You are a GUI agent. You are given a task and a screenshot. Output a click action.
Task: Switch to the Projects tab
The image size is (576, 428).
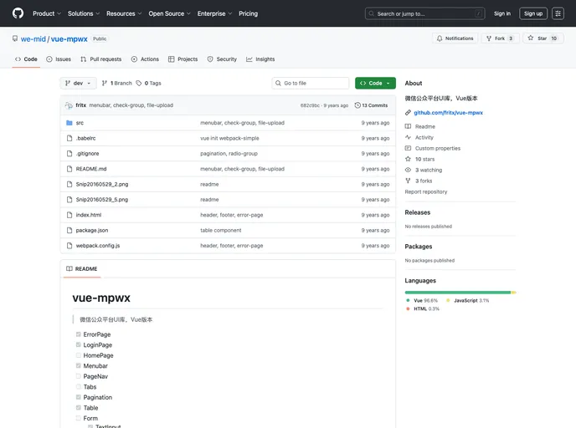click(183, 59)
